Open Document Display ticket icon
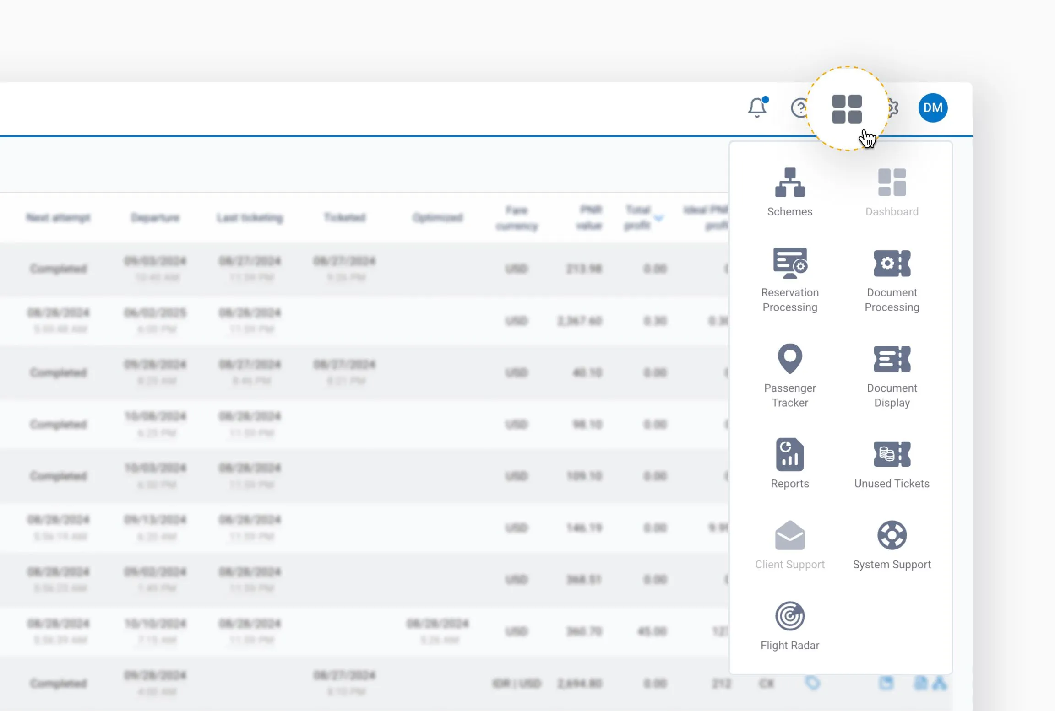The image size is (1055, 711). pyautogui.click(x=892, y=359)
